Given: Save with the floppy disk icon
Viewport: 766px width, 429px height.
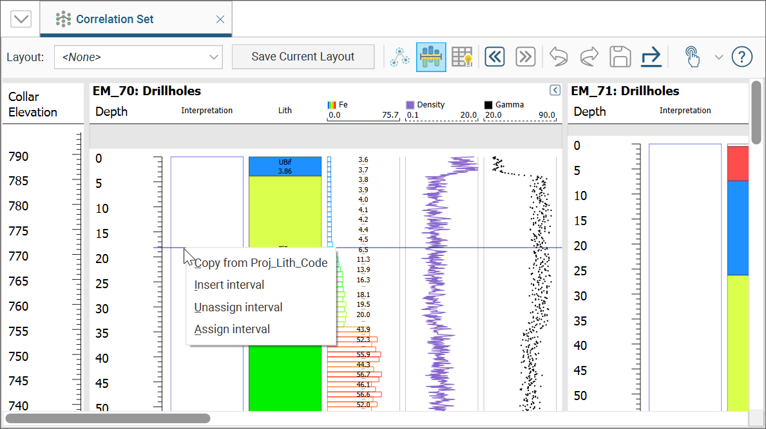Looking at the screenshot, I should (x=620, y=57).
